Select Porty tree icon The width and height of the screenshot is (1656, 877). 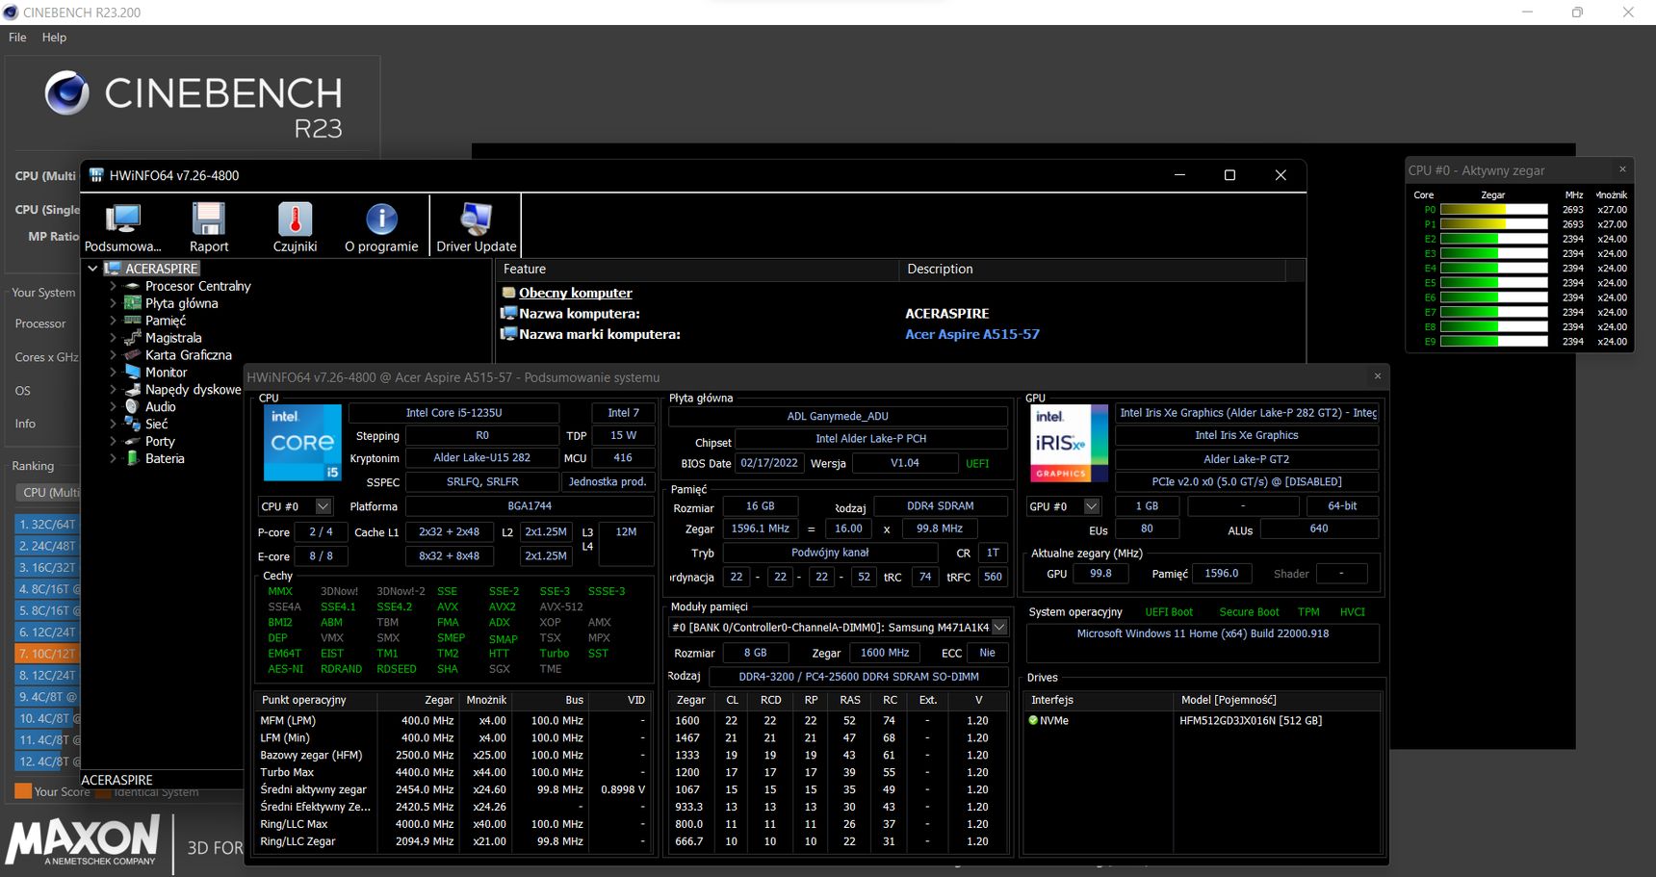tap(133, 442)
